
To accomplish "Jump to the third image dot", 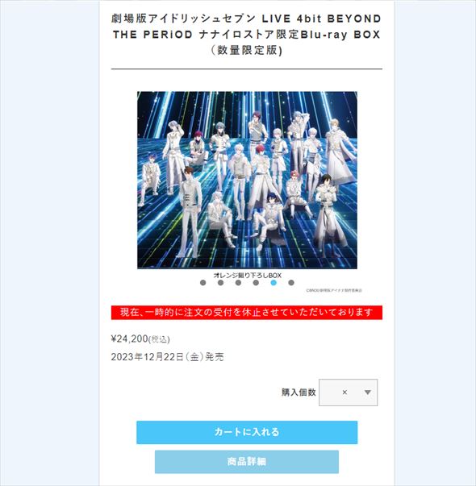I will [238, 282].
